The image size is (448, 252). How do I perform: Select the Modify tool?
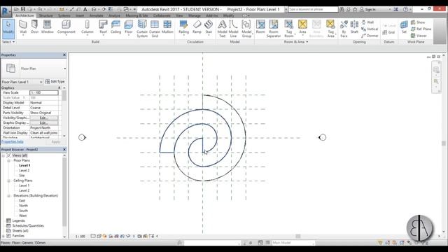click(x=8, y=29)
